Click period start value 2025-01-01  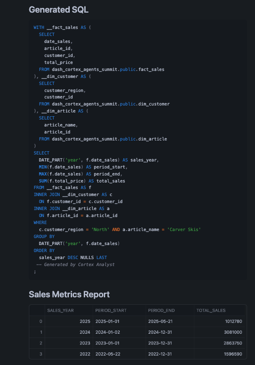click(x=107, y=321)
